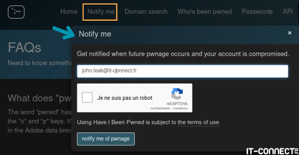Click the blue arrow pointing to Notify me
Image resolution: width=299 pixels, height=155 pixels.
coord(64,32)
